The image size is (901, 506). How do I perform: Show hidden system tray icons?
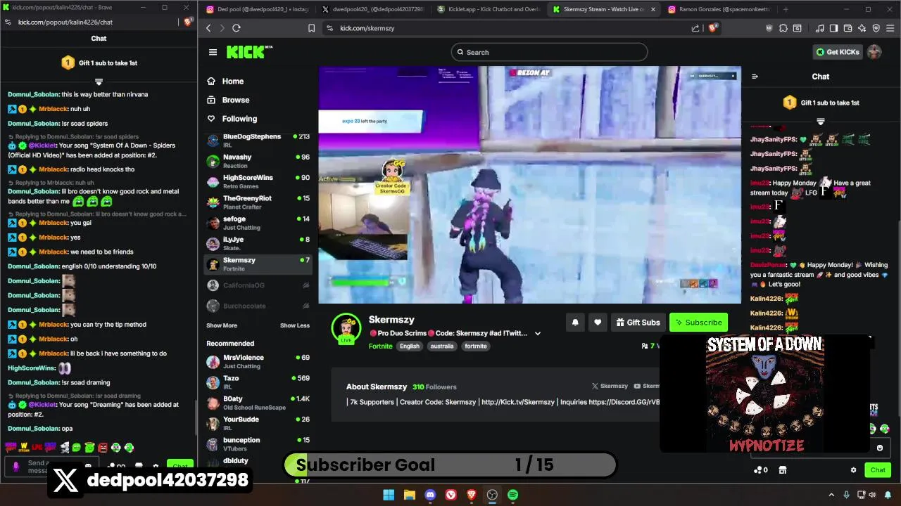coord(831,495)
